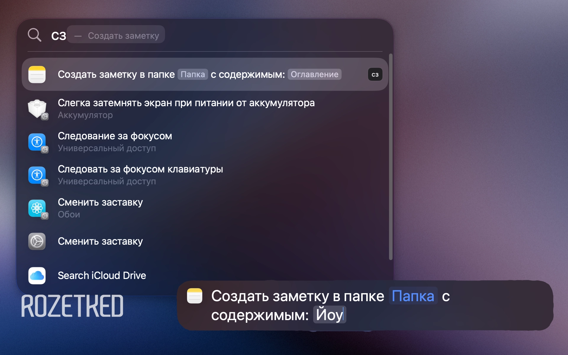The height and width of the screenshot is (355, 568).
Task: Click the Обои subtitle label
Action: pos(69,214)
